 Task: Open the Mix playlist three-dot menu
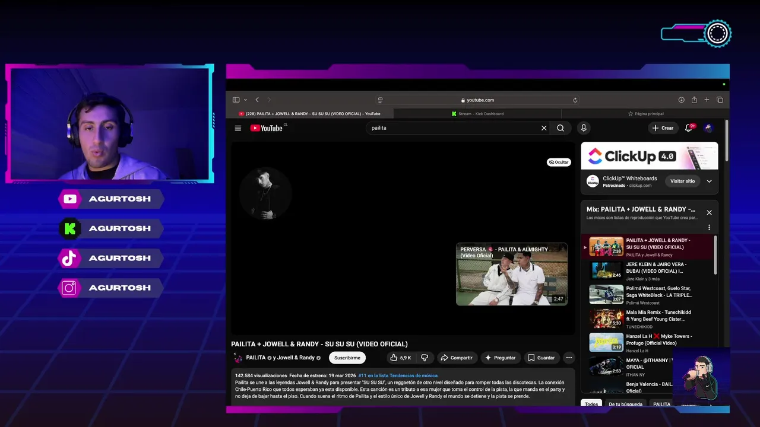(709, 227)
